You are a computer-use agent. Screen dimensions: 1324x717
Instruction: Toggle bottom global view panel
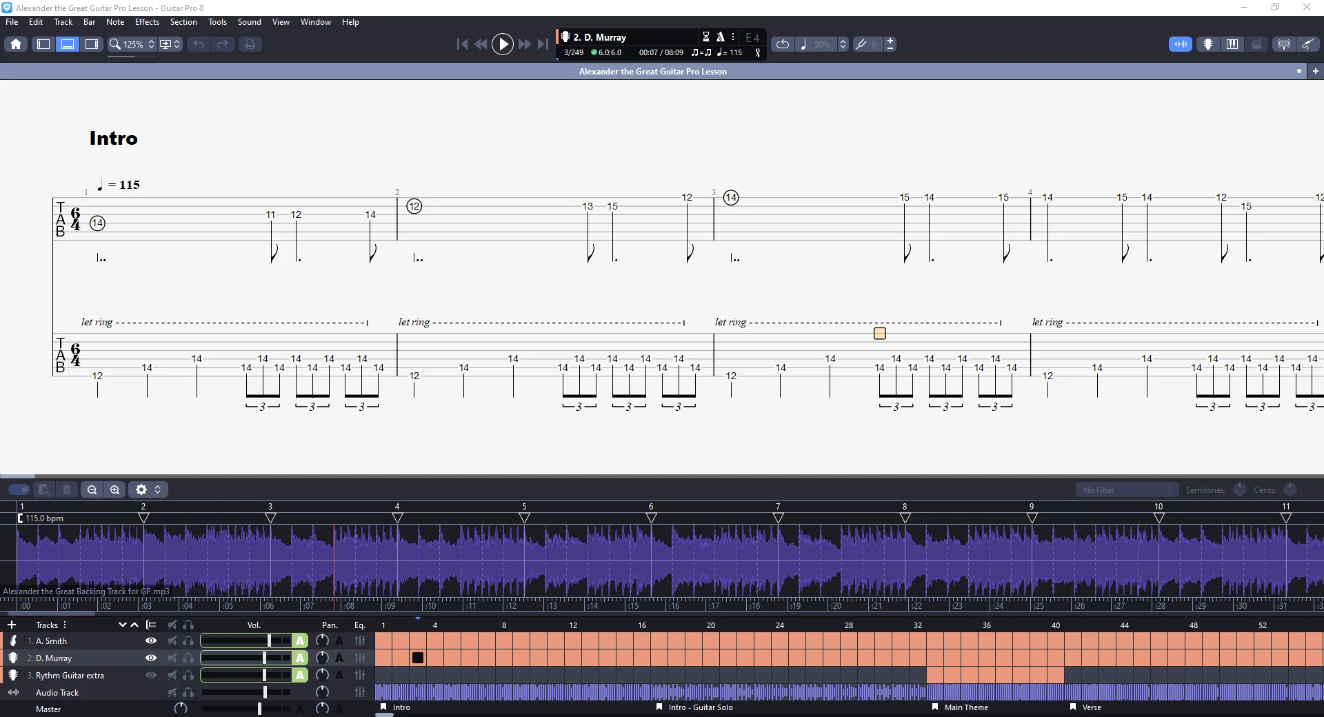(68, 44)
